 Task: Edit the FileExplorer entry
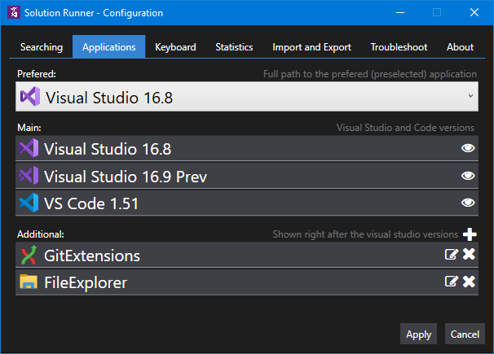(451, 282)
